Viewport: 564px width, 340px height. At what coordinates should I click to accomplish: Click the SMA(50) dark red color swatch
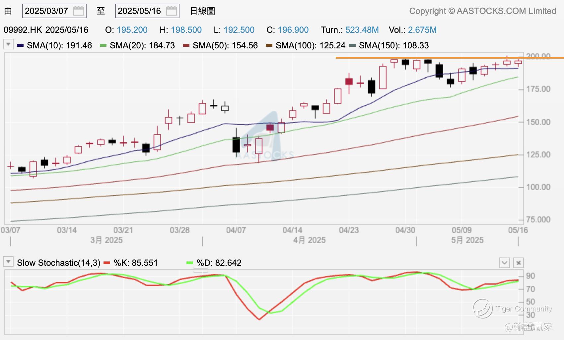[186, 45]
